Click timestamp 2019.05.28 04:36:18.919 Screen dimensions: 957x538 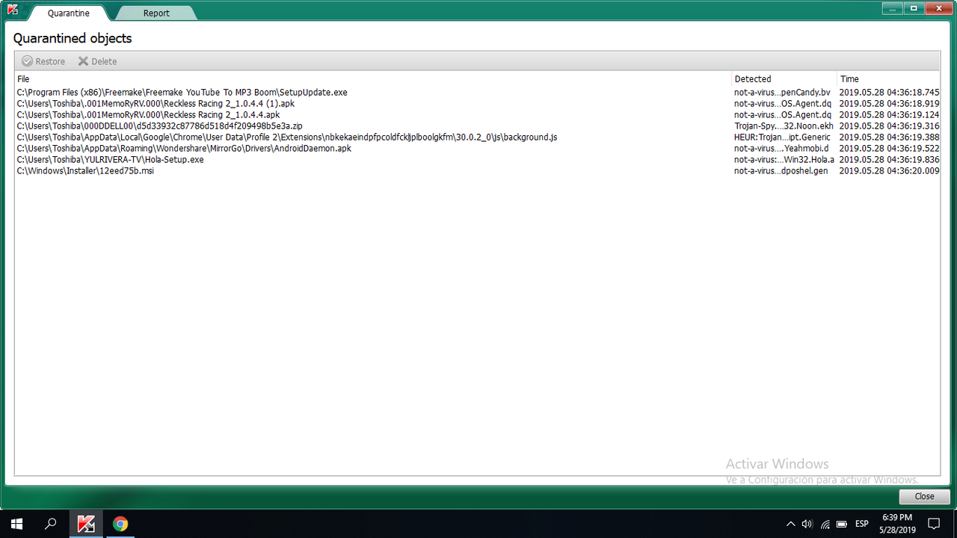point(889,104)
